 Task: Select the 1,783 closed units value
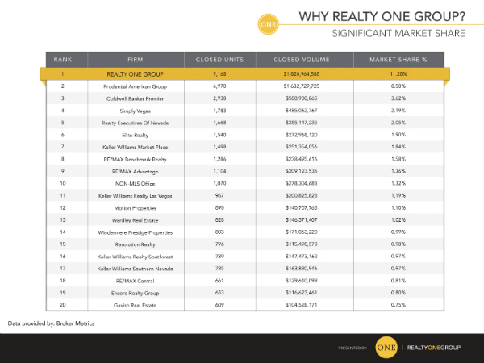[x=219, y=111]
